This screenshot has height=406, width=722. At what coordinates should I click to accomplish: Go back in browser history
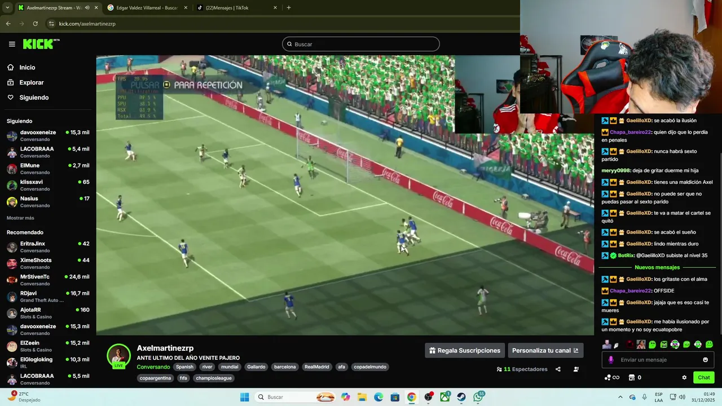pyautogui.click(x=8, y=24)
